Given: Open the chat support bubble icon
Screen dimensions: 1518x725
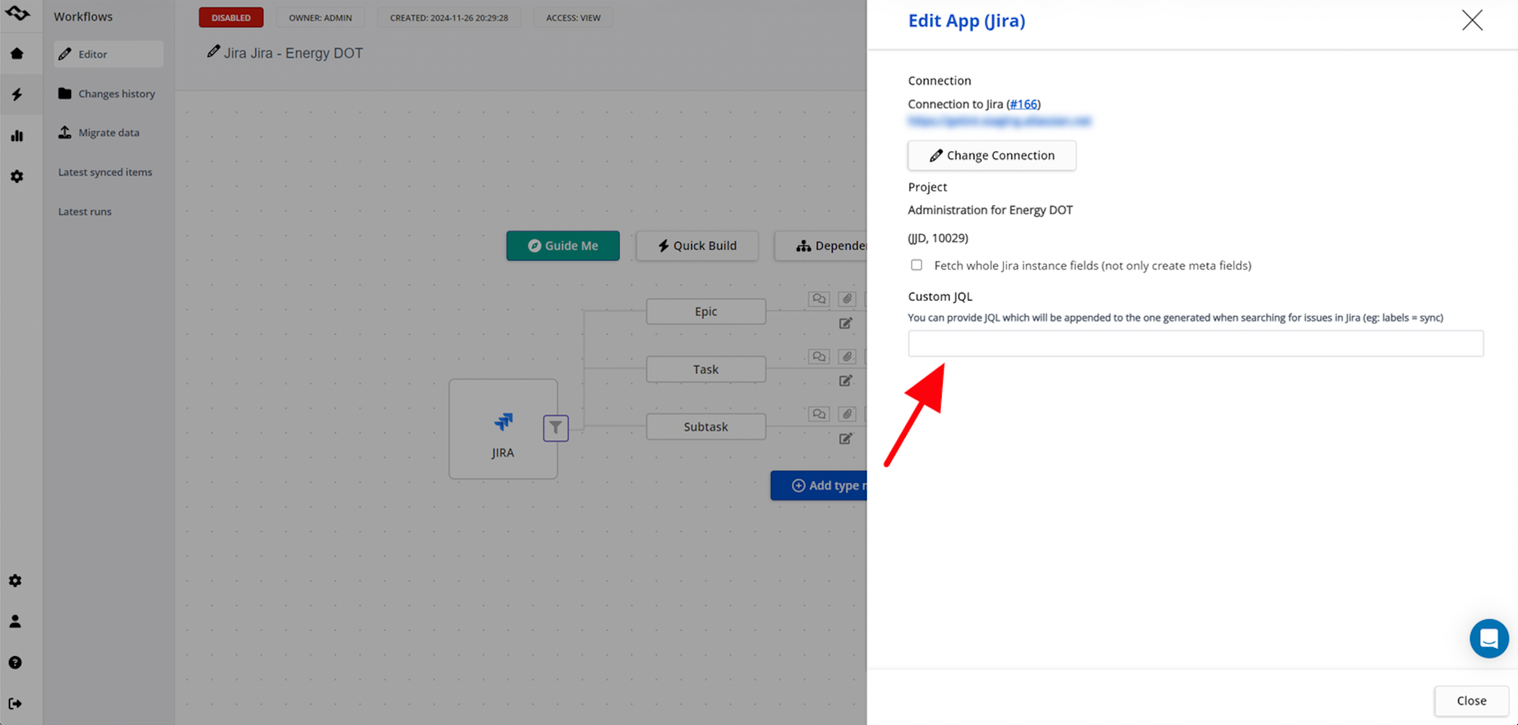Looking at the screenshot, I should [1489, 638].
